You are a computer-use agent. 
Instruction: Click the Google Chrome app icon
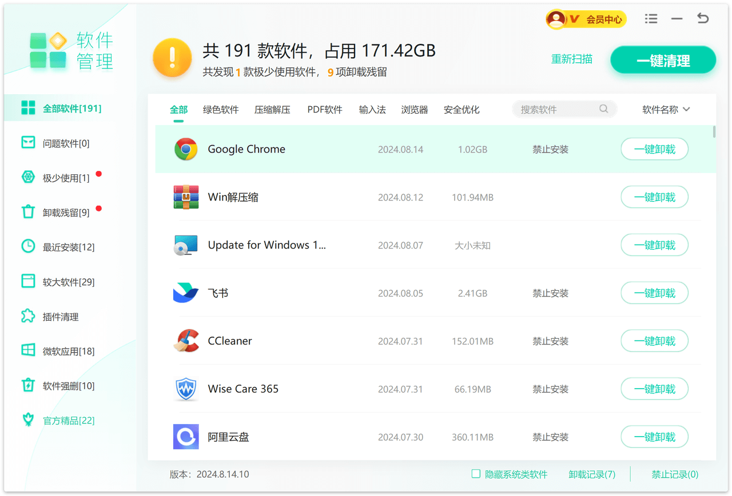[186, 149]
